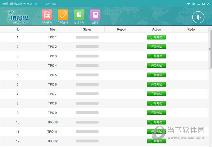
Task: Close the 小意思 application window
Action: click(208, 4)
